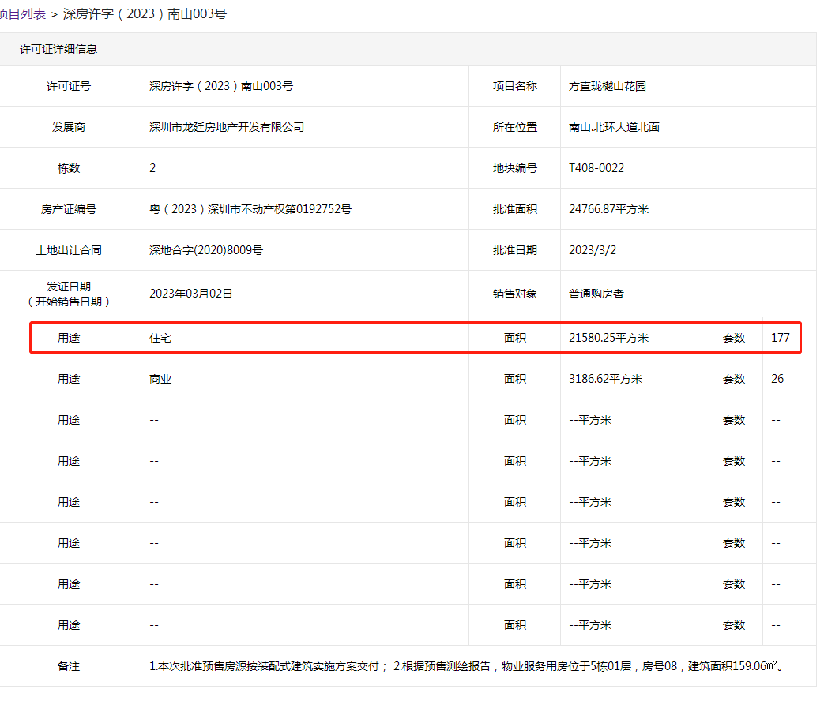Select the 住宅 usage cell
Screen dimensions: 824x708
(160, 338)
